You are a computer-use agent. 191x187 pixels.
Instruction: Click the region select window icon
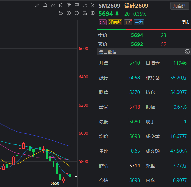pyautogui.click(x=85, y=13)
